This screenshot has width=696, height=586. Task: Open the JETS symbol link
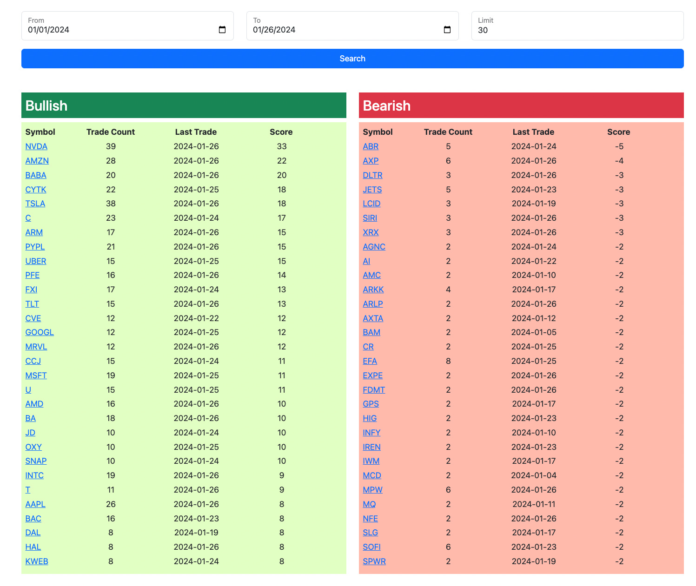[x=372, y=190]
